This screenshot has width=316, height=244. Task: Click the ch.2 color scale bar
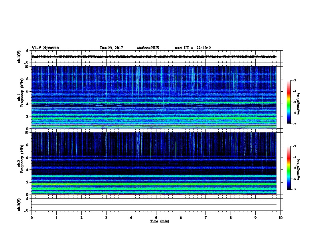288,168
